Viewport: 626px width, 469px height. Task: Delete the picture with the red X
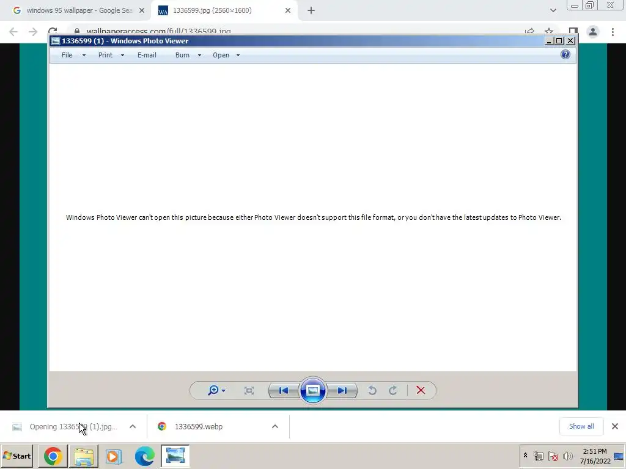[421, 390]
